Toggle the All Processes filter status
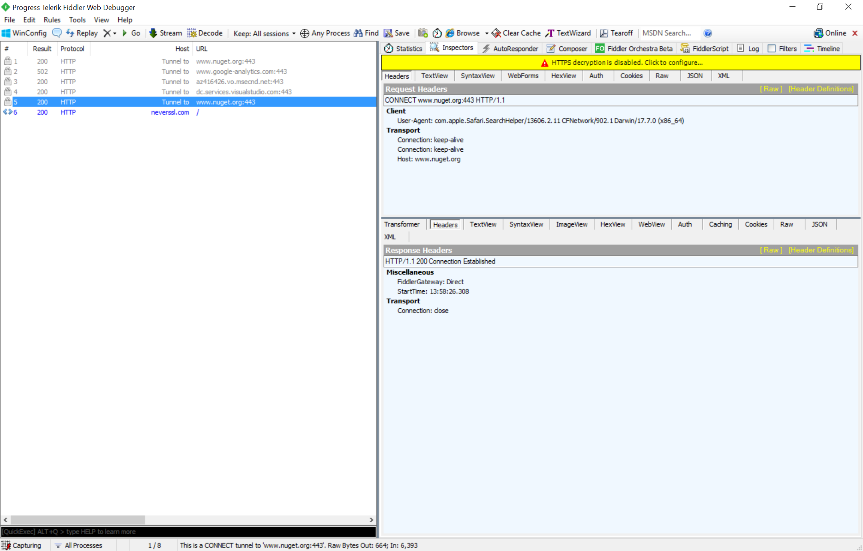863x551 pixels. pos(83,545)
